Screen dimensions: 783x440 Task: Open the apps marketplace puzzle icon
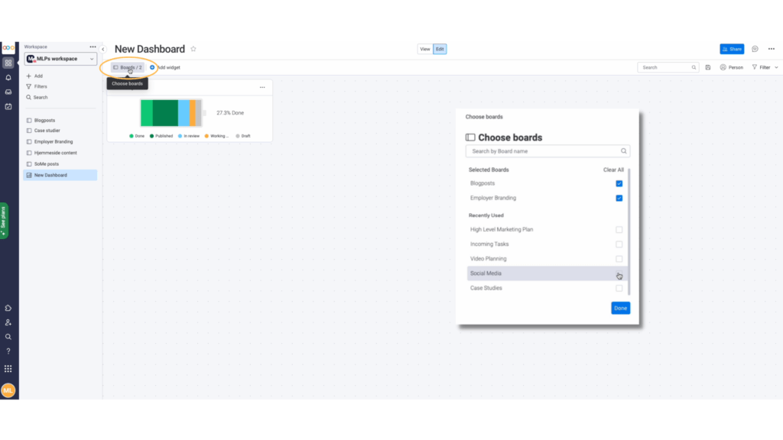point(8,309)
